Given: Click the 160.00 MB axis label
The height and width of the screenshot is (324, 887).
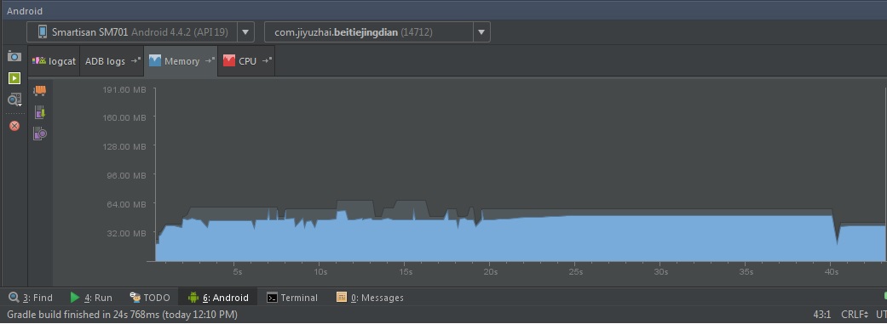Looking at the screenshot, I should (124, 117).
